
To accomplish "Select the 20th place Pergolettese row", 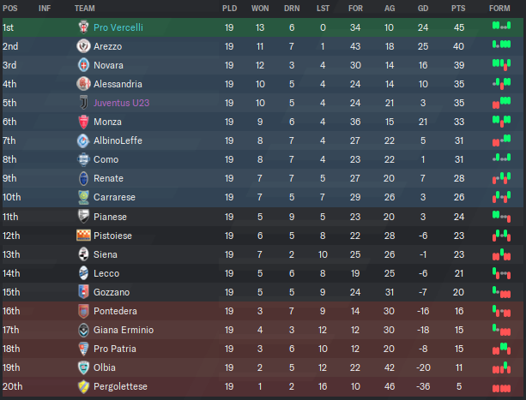I will [x=263, y=386].
